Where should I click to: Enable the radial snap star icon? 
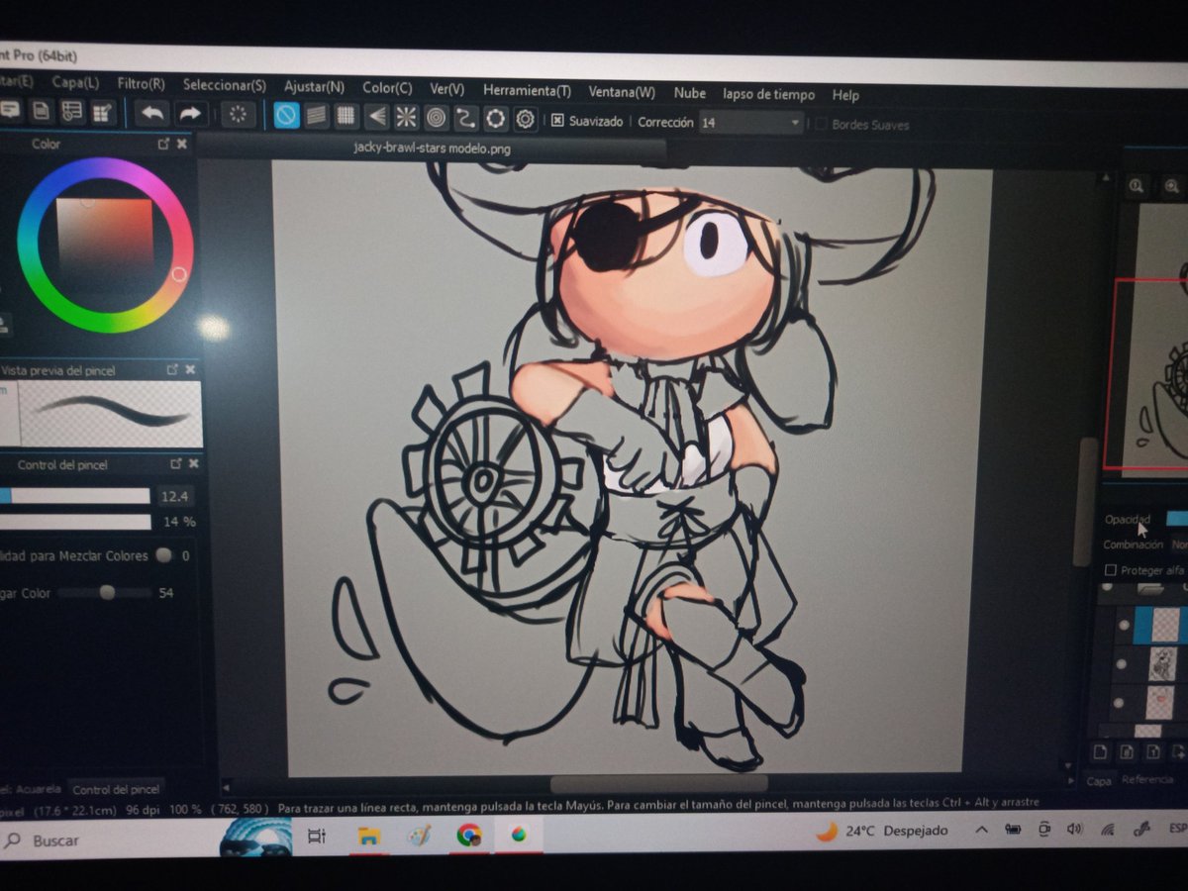click(407, 118)
